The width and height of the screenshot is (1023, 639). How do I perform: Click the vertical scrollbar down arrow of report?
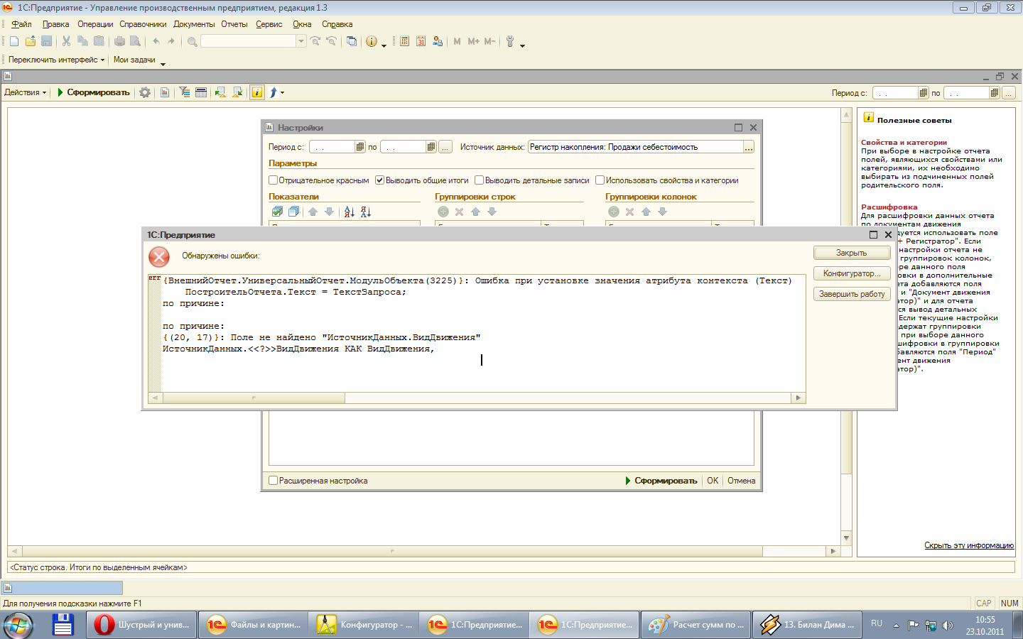point(846,538)
